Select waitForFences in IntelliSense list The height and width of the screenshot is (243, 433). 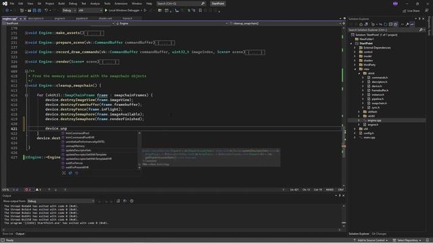click(x=74, y=163)
